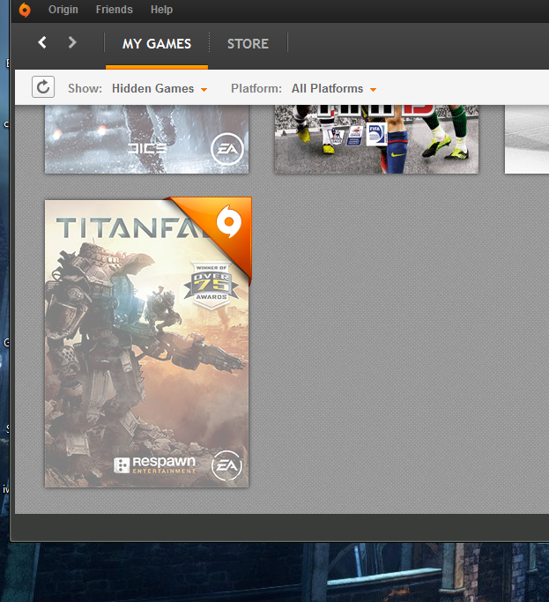The height and width of the screenshot is (602, 549).
Task: Open the Friends menu
Action: tap(114, 10)
